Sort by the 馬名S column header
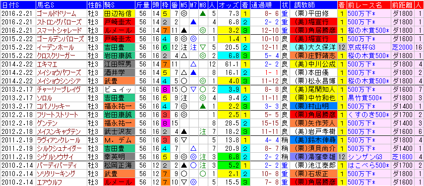 61,4
